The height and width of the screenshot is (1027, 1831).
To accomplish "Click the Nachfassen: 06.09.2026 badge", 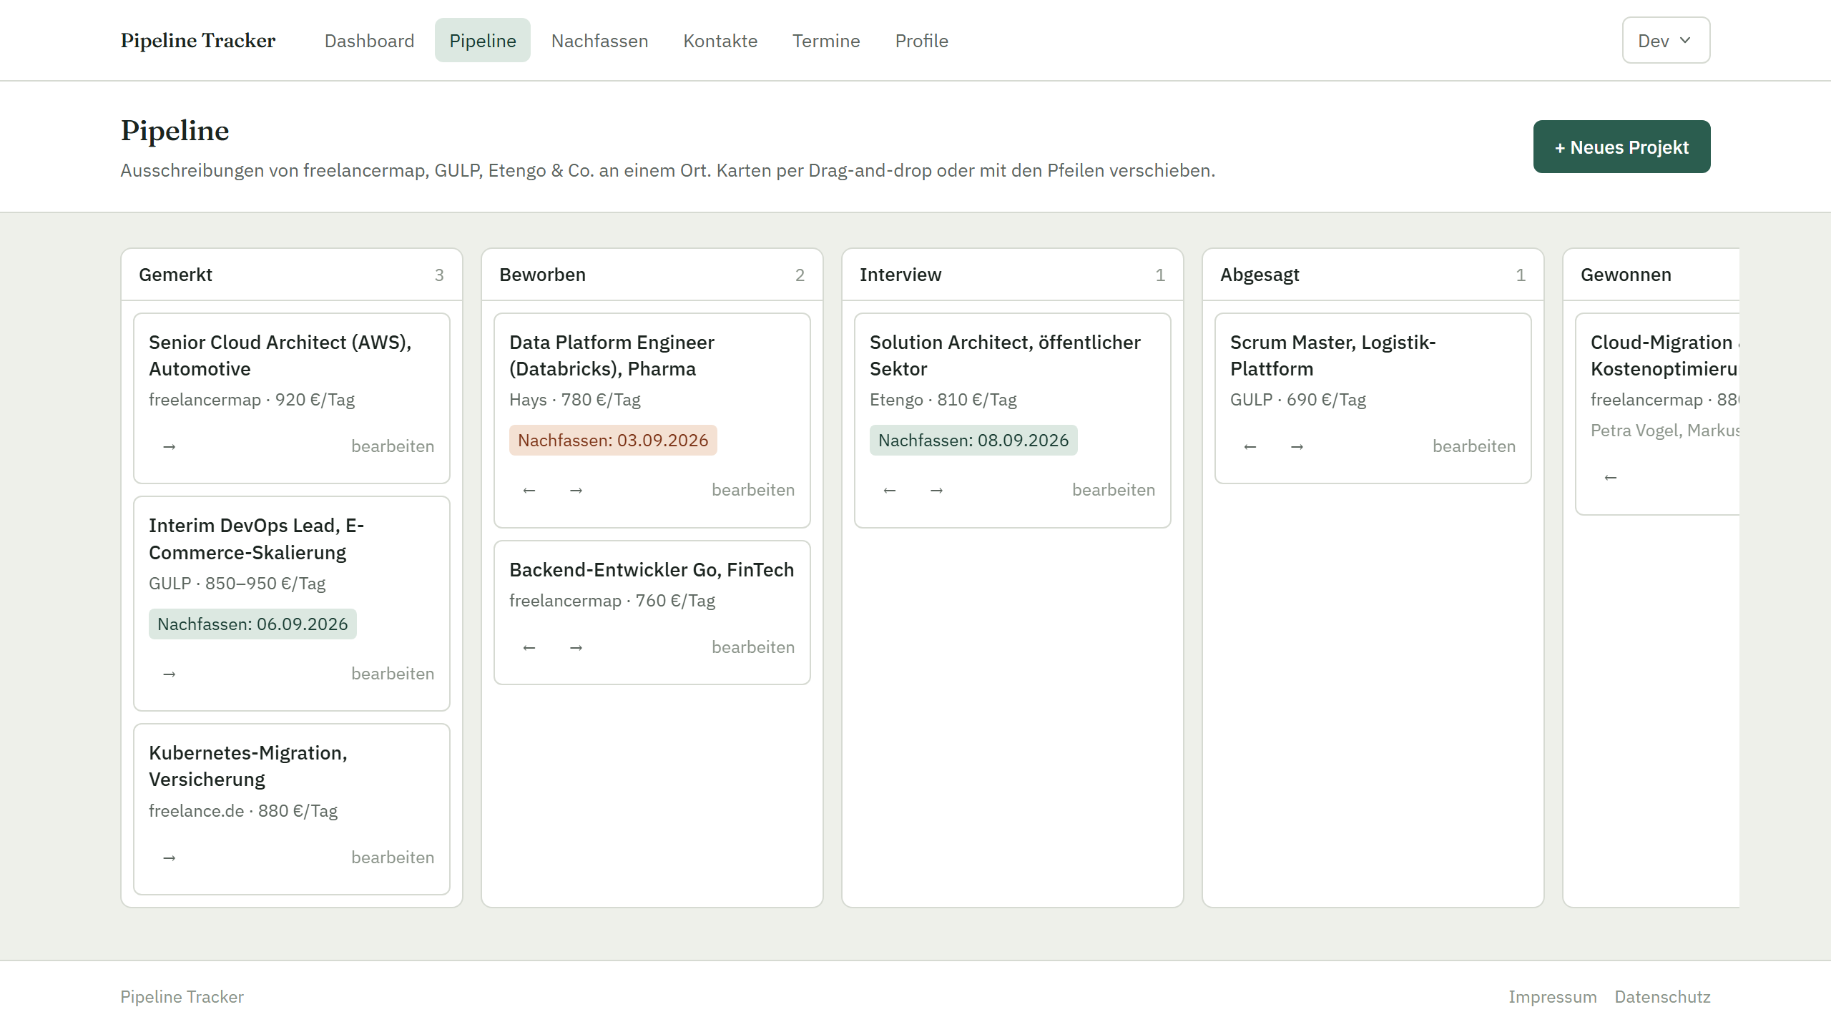I will [x=252, y=624].
